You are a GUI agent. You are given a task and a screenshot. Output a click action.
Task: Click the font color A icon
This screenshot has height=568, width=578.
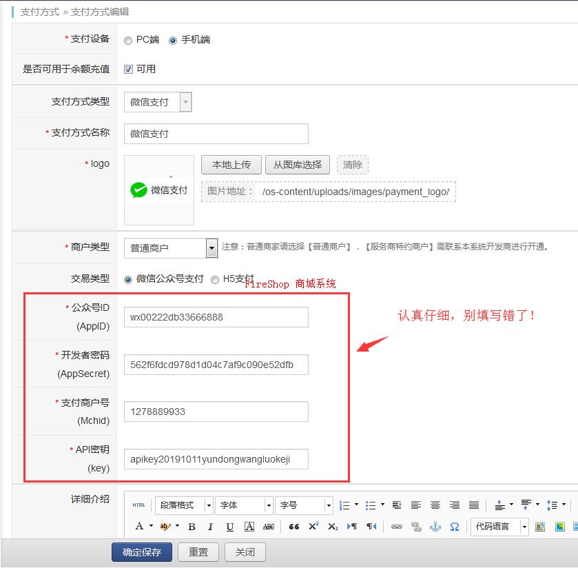tap(139, 527)
